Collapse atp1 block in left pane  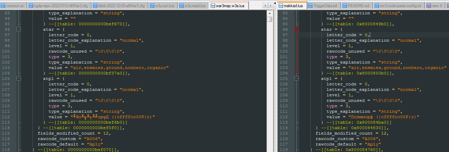tap(18, 79)
